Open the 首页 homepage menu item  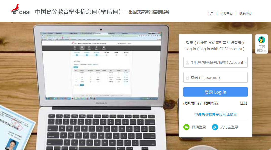click(210, 13)
